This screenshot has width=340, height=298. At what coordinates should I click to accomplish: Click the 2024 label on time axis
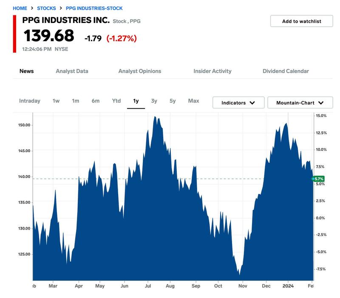pos(288,286)
